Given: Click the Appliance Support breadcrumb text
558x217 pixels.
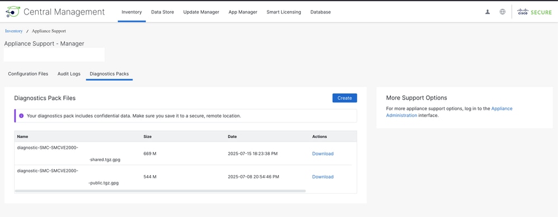Looking at the screenshot, I should point(49,31).
